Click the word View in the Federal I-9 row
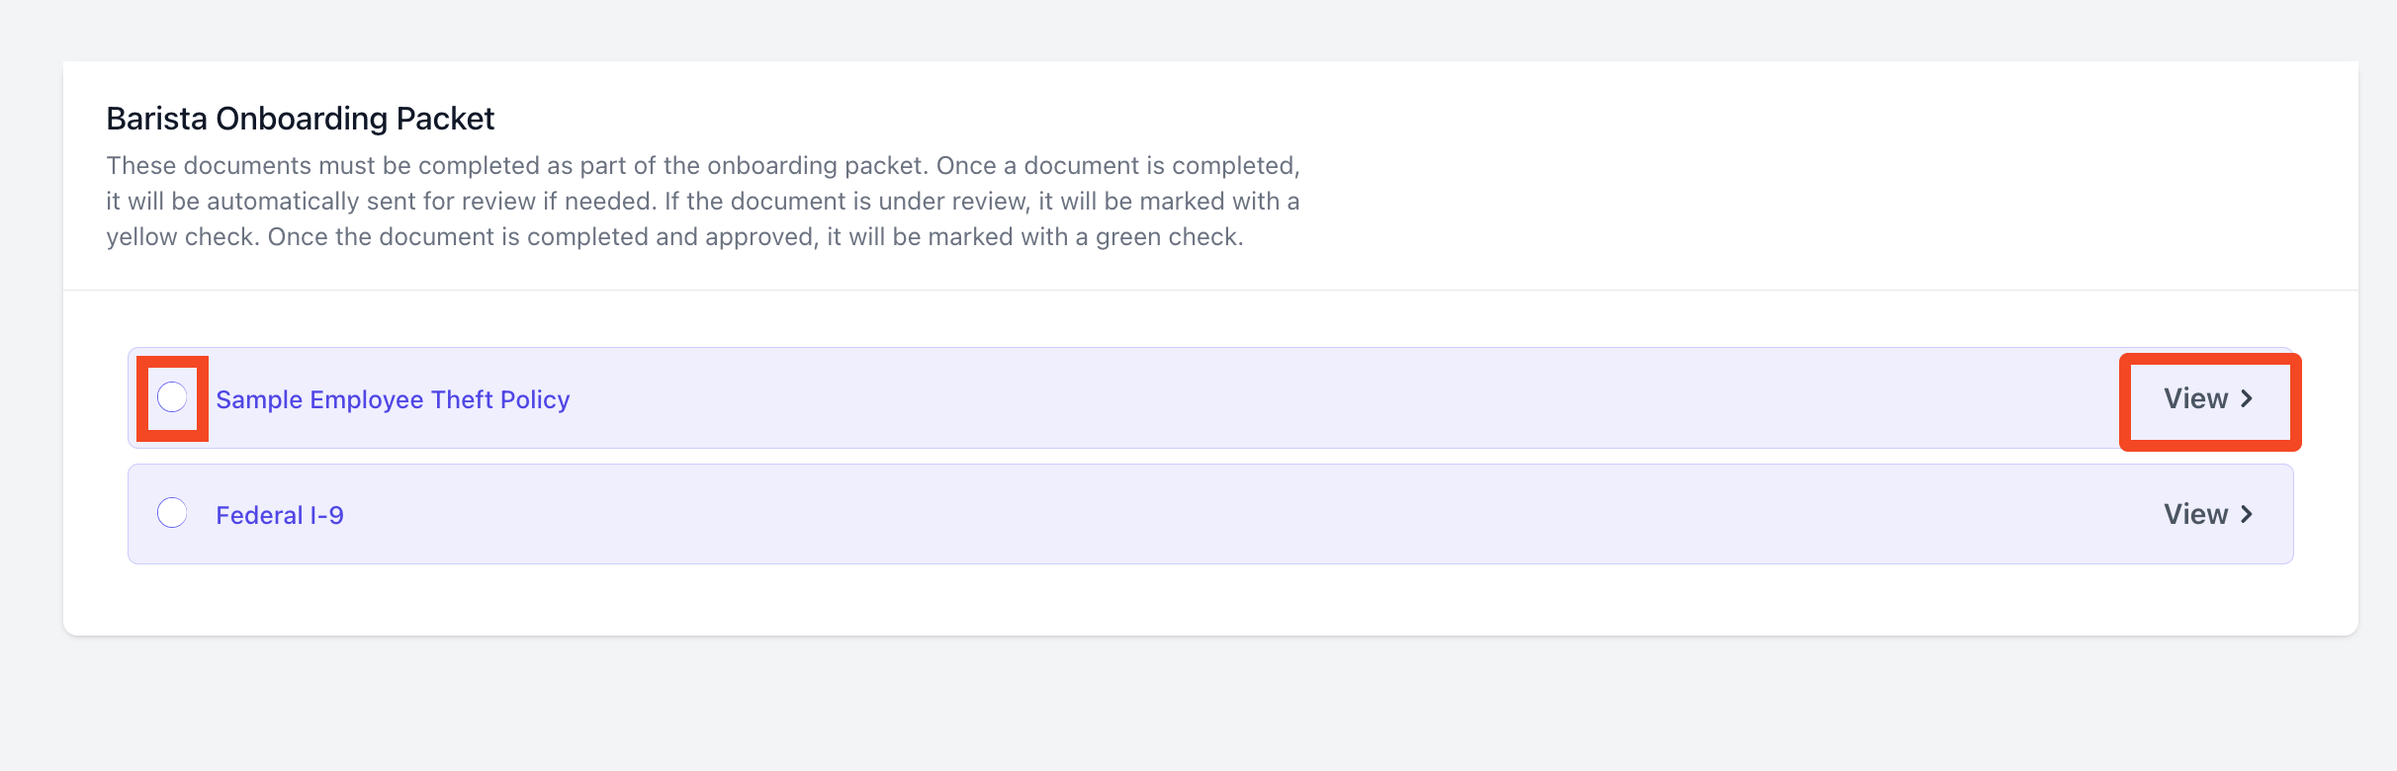This screenshot has width=2397, height=771. [2195, 514]
